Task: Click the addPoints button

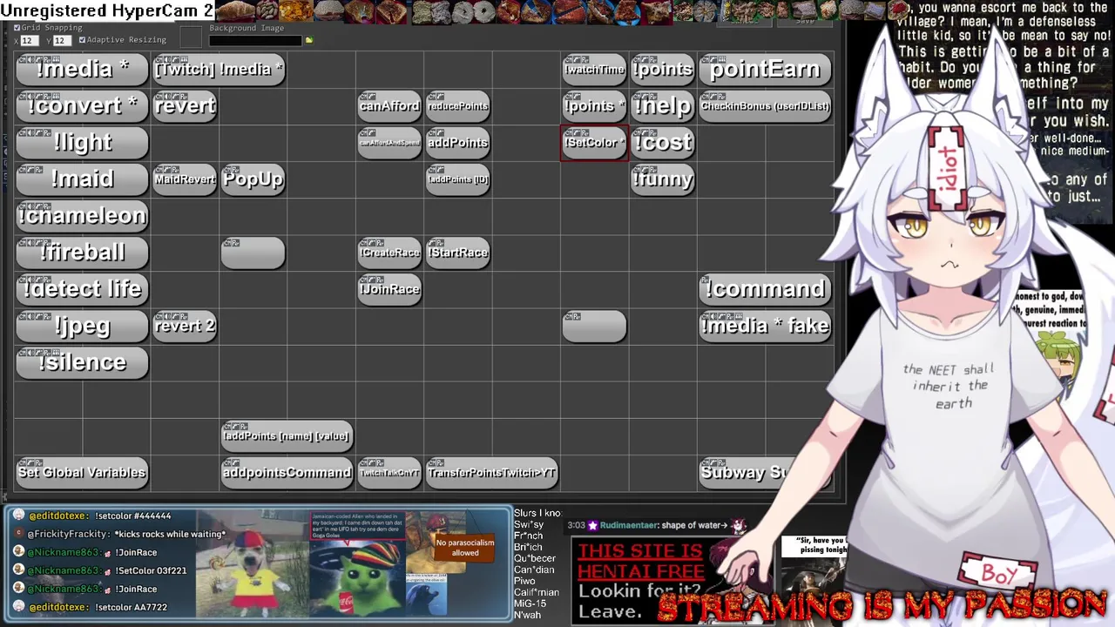Action: (458, 143)
